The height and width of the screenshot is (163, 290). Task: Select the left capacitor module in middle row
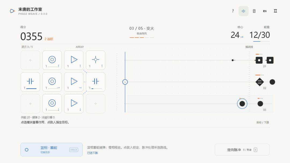[x=30, y=82]
